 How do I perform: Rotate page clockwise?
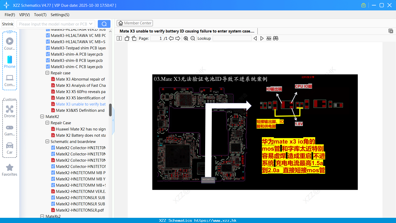click(x=134, y=38)
